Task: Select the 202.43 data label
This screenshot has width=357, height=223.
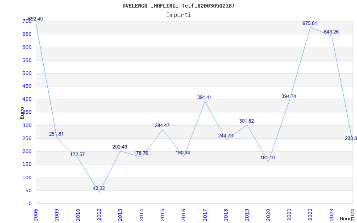Action: pyautogui.click(x=120, y=147)
